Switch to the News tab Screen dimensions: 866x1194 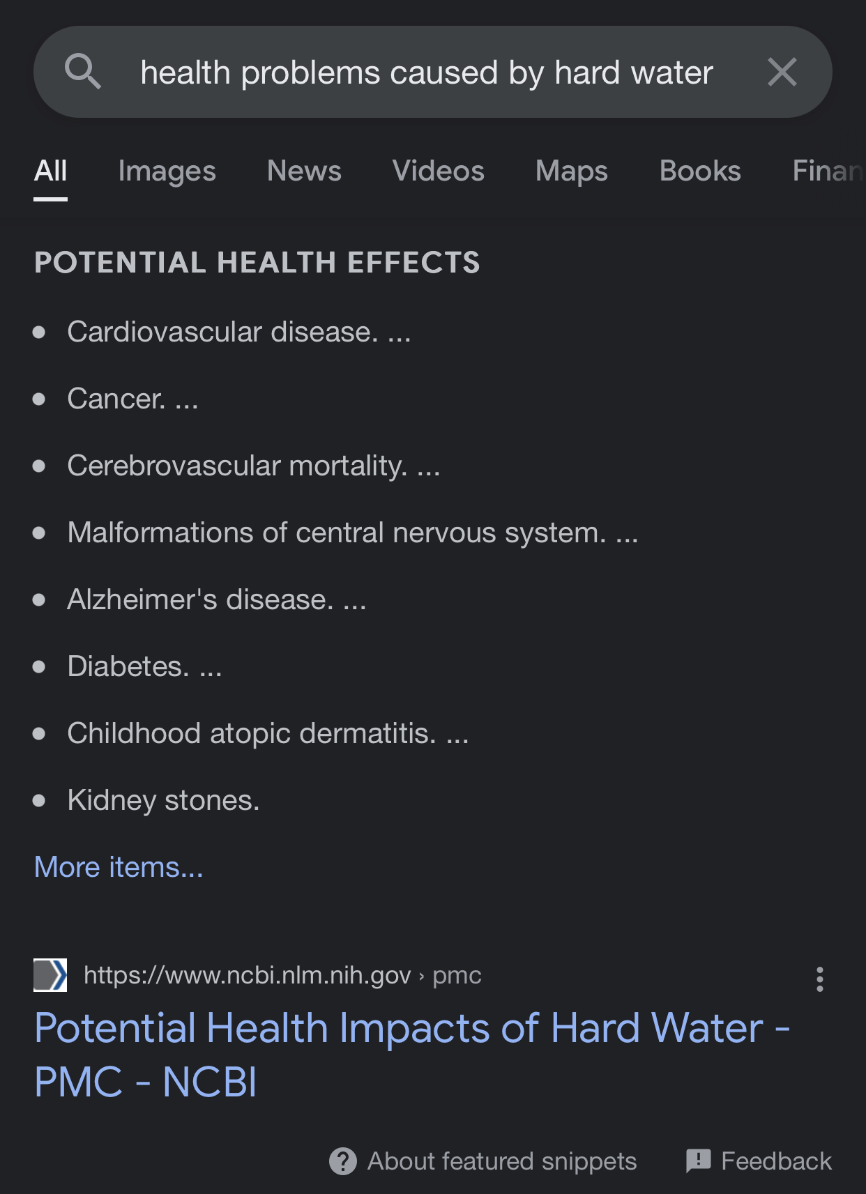304,171
